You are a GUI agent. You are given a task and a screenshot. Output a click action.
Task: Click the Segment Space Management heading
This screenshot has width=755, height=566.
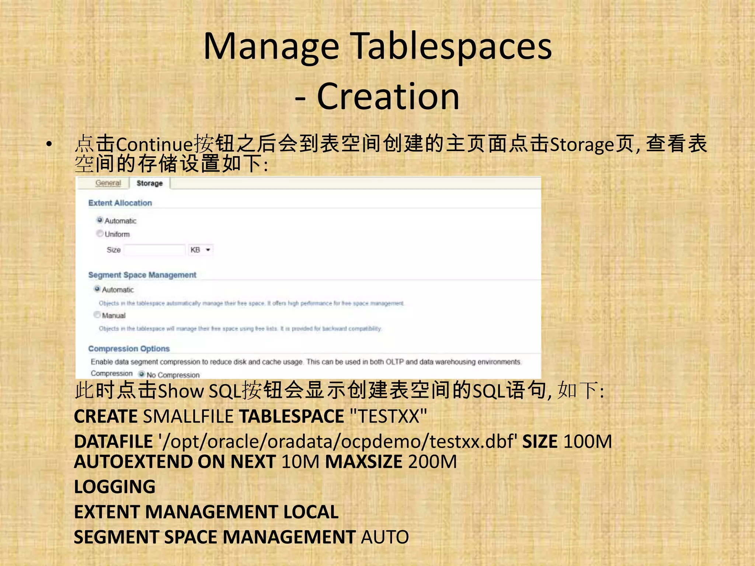coord(142,275)
